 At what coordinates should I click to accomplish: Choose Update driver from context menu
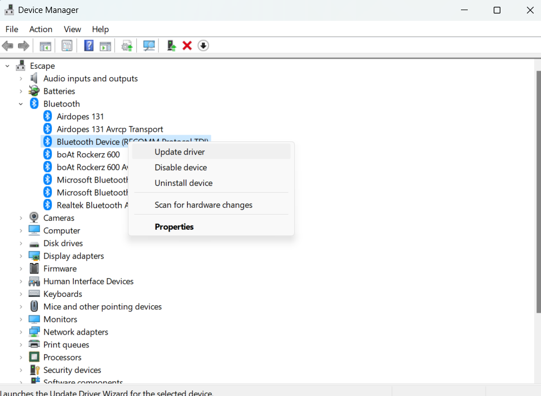pos(180,152)
